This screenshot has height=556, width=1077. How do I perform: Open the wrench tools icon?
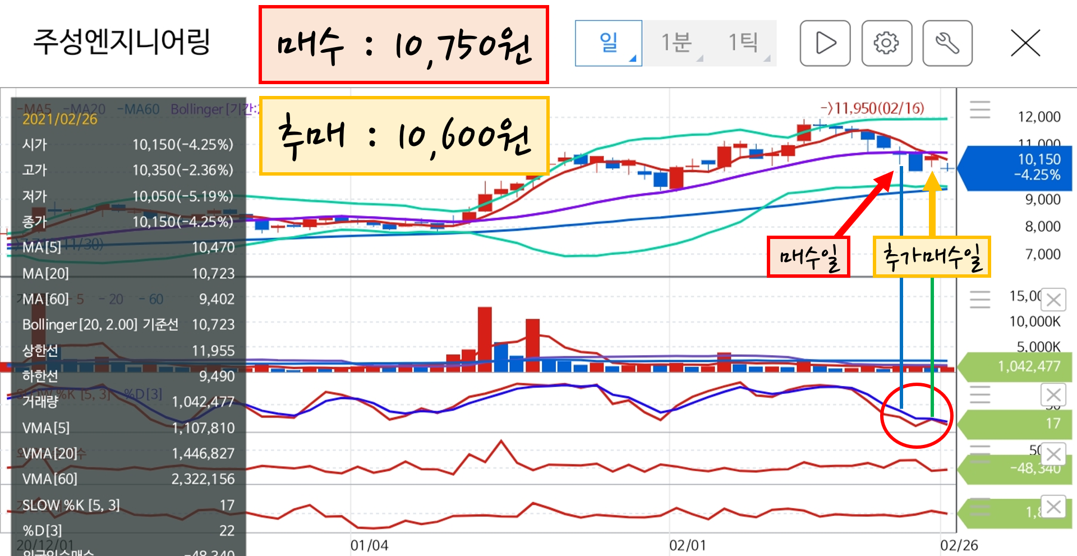point(947,43)
